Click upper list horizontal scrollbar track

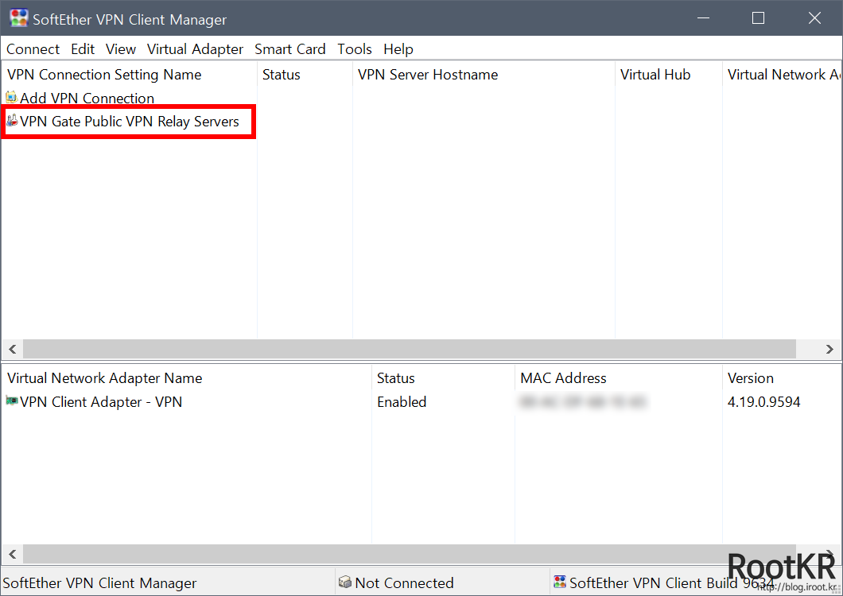pos(409,349)
